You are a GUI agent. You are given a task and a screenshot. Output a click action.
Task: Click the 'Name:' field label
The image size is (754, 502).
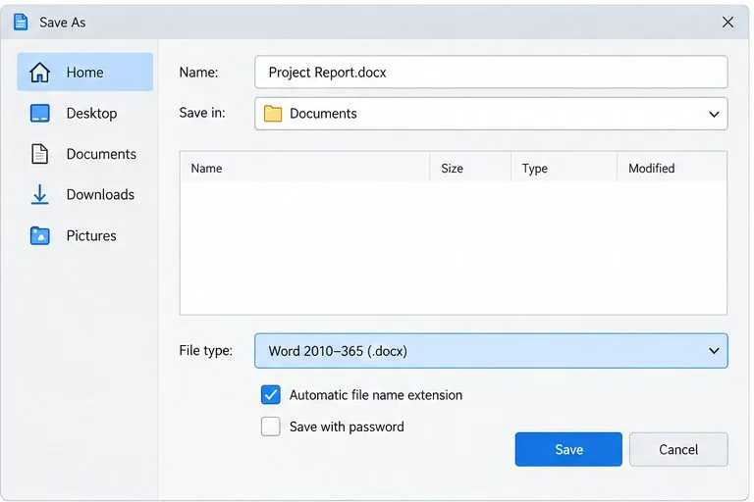pos(198,72)
